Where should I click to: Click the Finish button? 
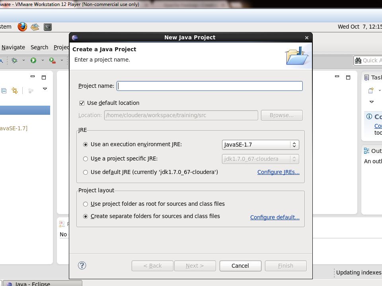click(x=286, y=266)
